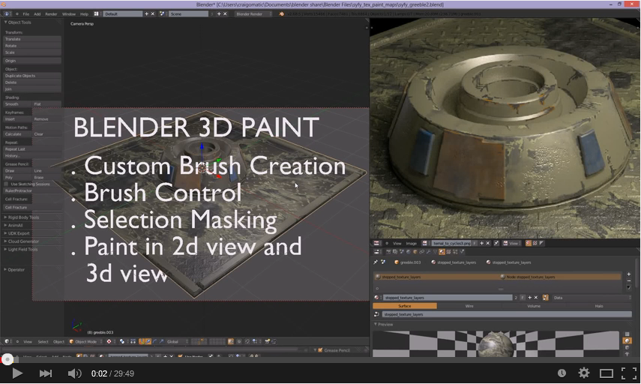Set shading to Smooth
The image size is (641, 384).
(x=17, y=104)
